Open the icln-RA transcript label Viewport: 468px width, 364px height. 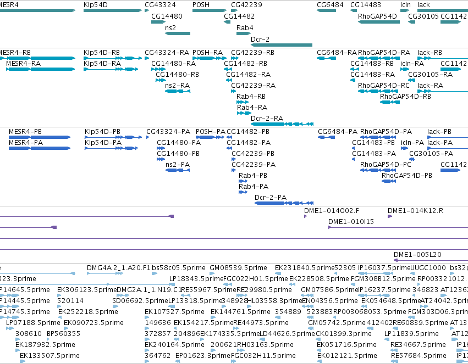click(412, 64)
